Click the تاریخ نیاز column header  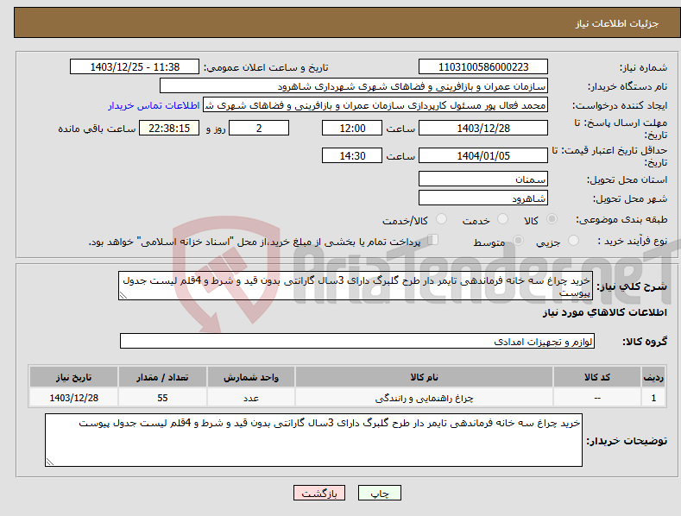tap(74, 377)
